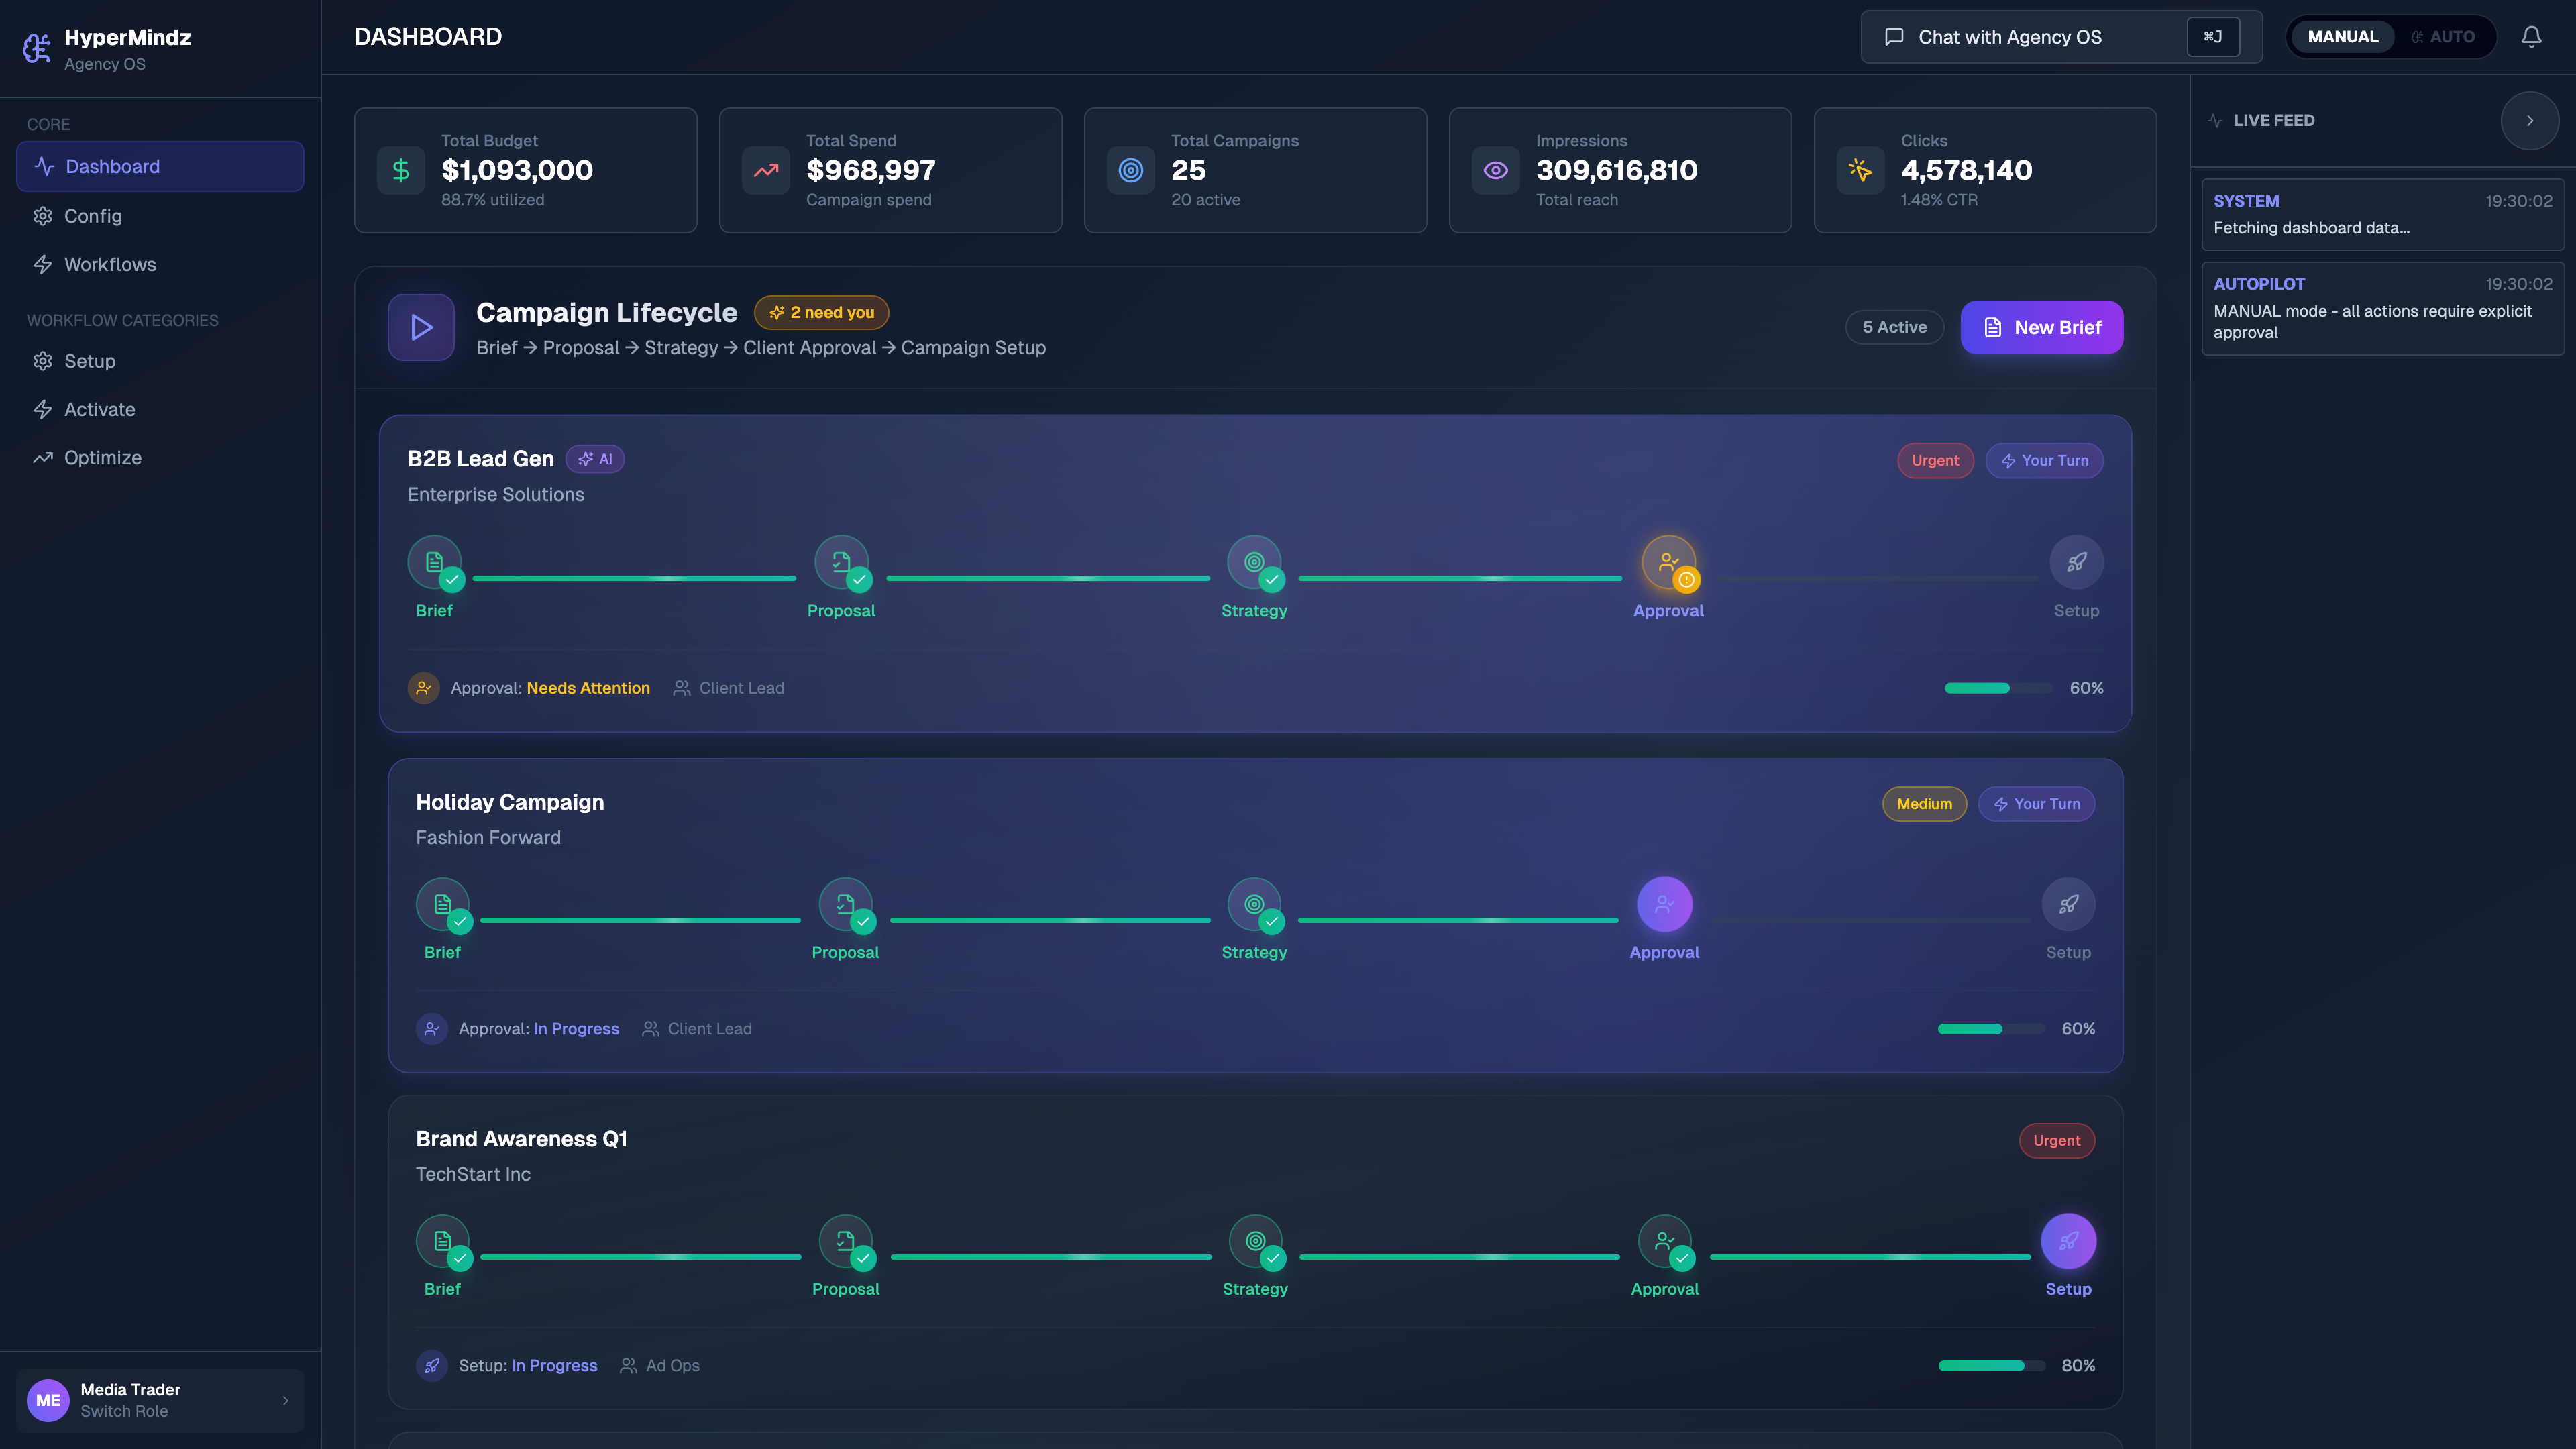Click the Strategy stage icon on Holiday Campaign
Screen dimensions: 2576x1449
[x=1255, y=905]
